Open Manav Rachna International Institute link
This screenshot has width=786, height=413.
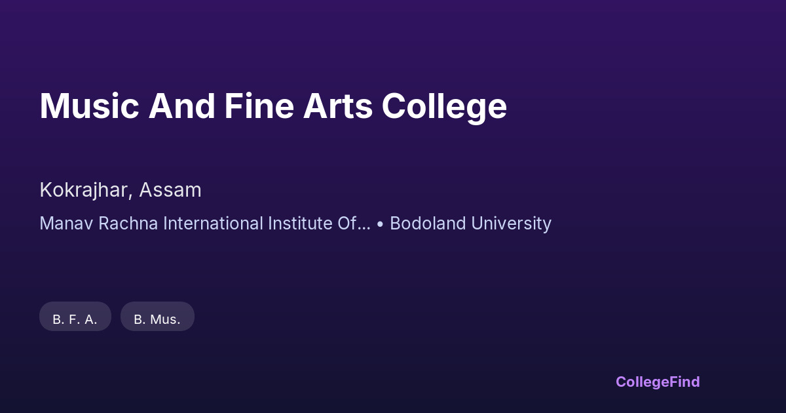click(x=204, y=224)
